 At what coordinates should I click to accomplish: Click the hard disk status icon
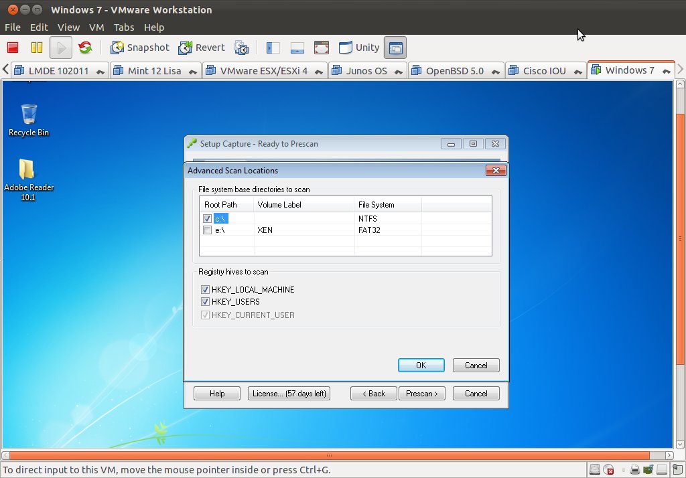coord(594,469)
